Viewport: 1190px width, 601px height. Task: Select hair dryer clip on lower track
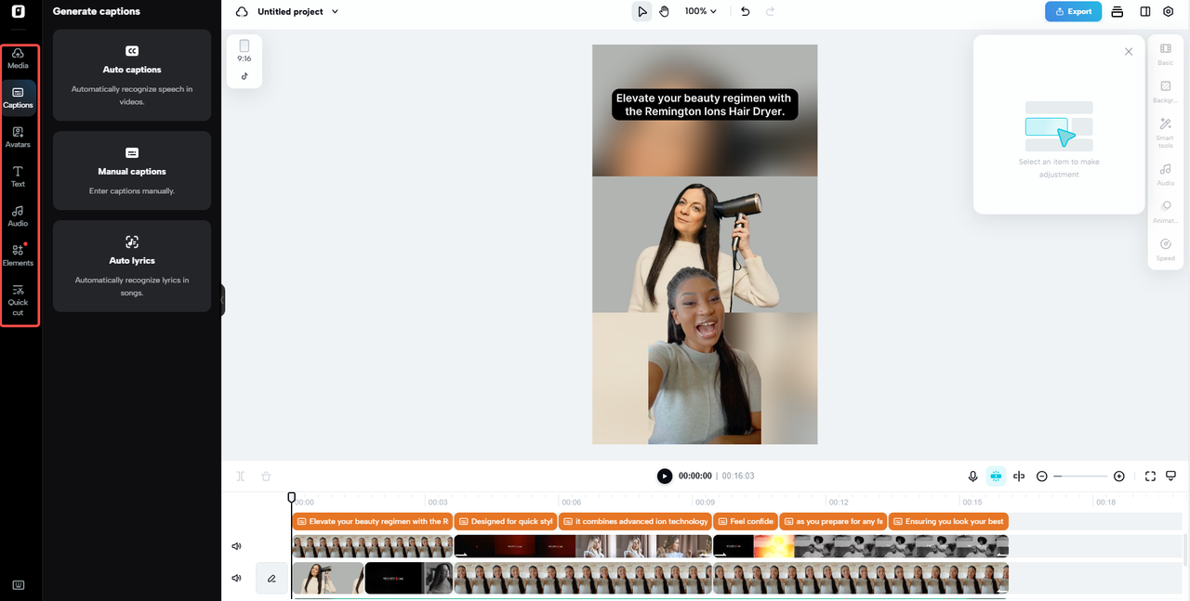pos(328,578)
